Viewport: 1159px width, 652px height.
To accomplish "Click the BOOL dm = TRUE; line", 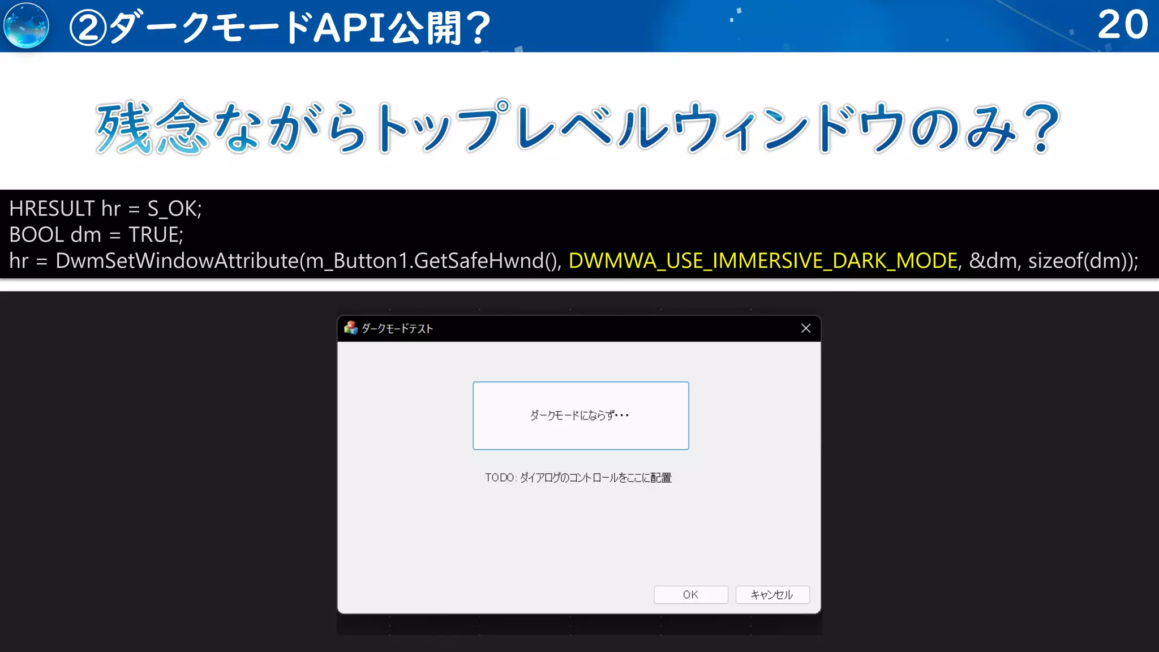I will click(x=96, y=234).
